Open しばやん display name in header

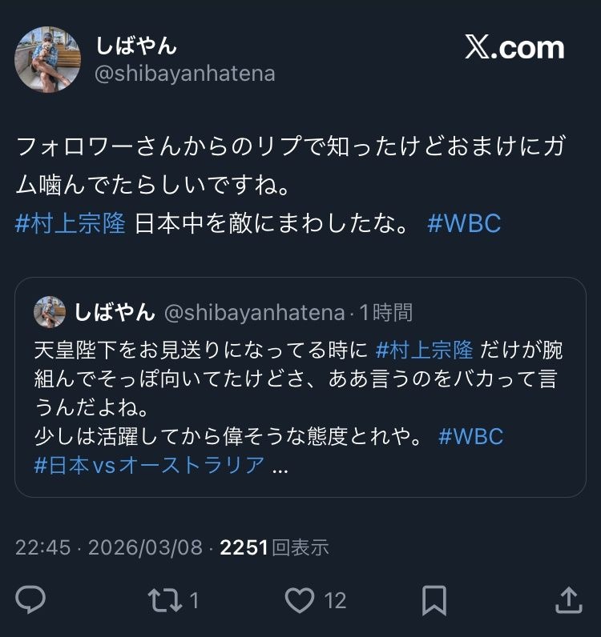(x=136, y=45)
